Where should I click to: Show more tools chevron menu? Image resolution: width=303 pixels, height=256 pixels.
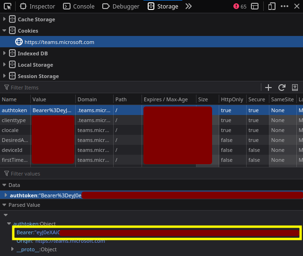tap(188, 6)
